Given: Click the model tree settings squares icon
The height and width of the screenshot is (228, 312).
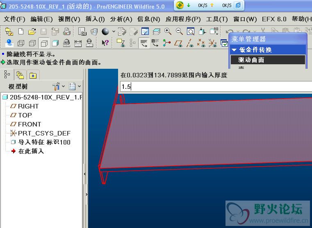Looking at the screenshot, I should (132, 43).
